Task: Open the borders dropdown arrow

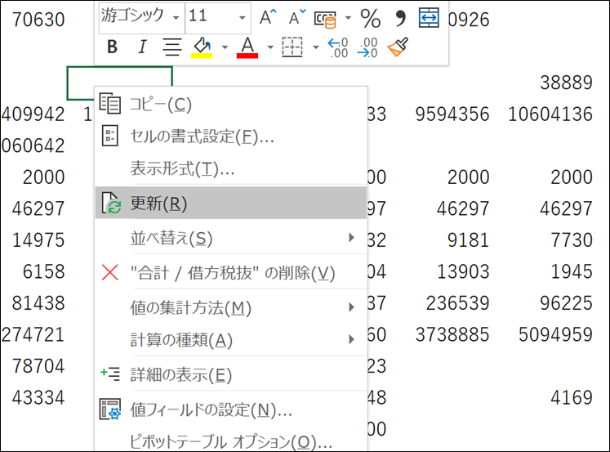Action: pyautogui.click(x=316, y=47)
